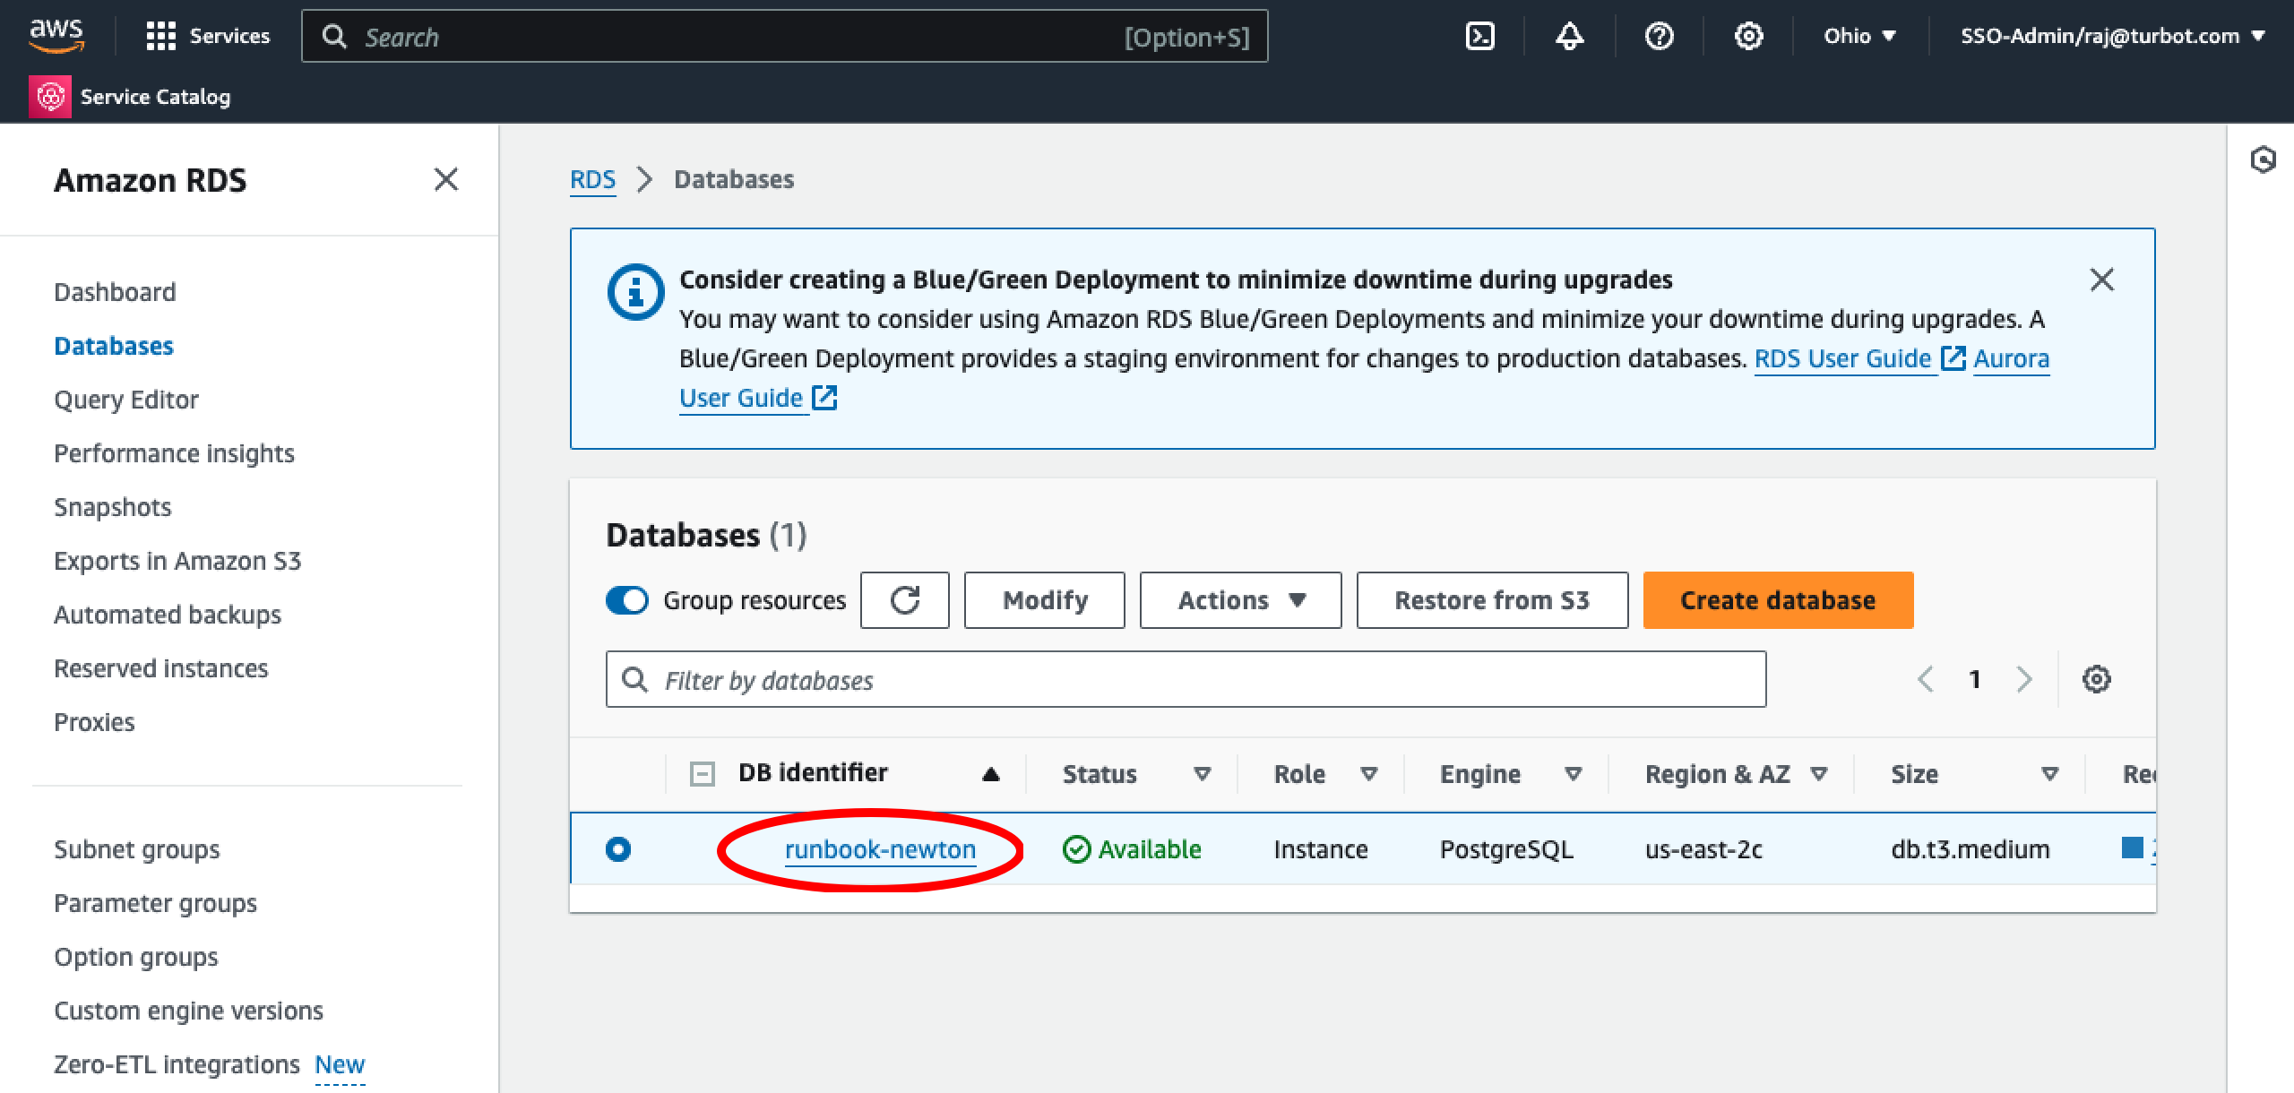Select the runbook-newton radio button
The height and width of the screenshot is (1093, 2294).
(x=620, y=848)
